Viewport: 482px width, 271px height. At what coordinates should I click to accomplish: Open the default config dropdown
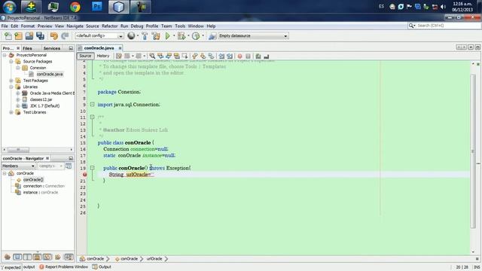(99, 36)
